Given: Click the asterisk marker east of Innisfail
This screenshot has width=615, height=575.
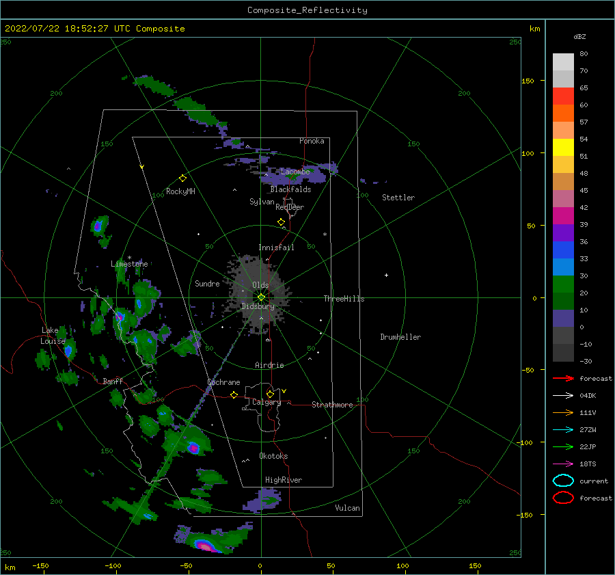Looking at the screenshot, I should [325, 235].
